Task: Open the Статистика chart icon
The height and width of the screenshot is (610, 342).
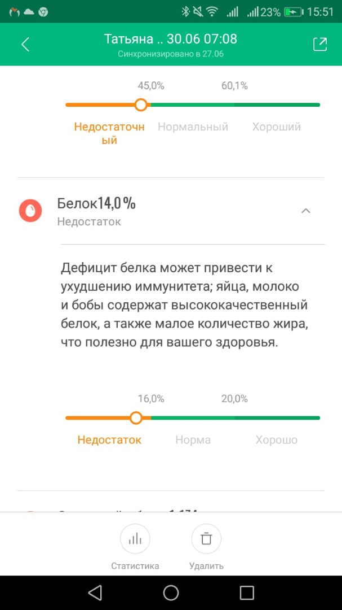Action: (135, 539)
